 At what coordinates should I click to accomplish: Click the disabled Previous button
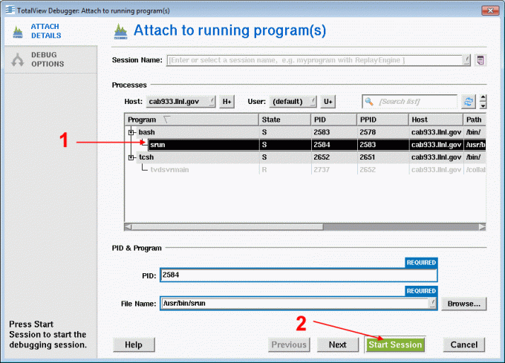pyautogui.click(x=289, y=344)
